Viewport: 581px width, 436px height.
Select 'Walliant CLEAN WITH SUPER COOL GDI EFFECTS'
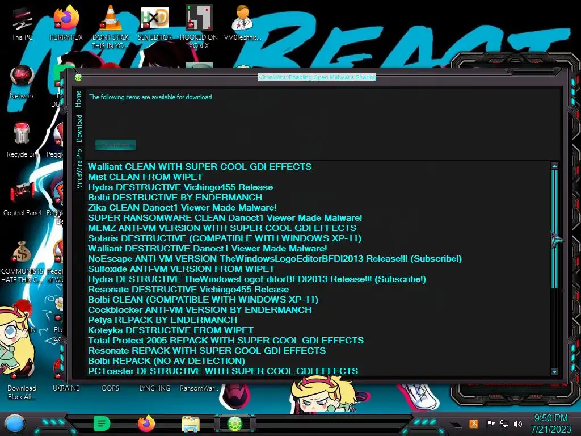[x=200, y=167]
